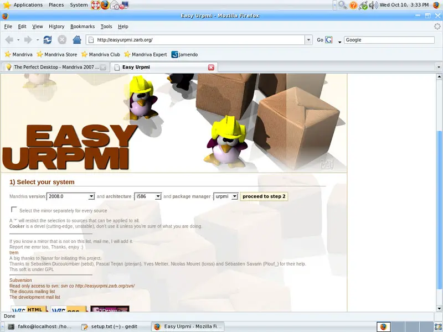Click the page icon in address bar
443x332 pixels.
coord(91,40)
